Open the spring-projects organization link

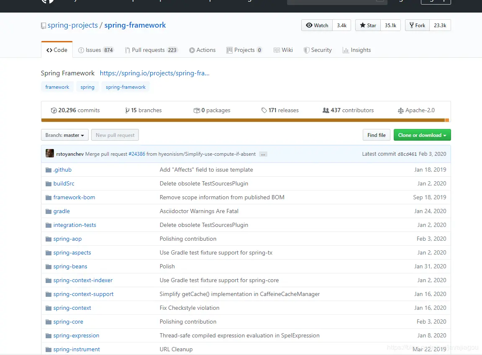point(72,25)
